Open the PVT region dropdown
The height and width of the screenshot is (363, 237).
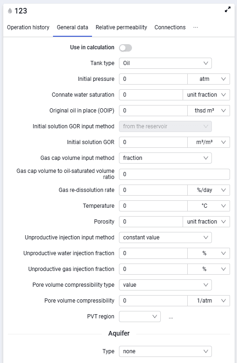(x=140, y=317)
